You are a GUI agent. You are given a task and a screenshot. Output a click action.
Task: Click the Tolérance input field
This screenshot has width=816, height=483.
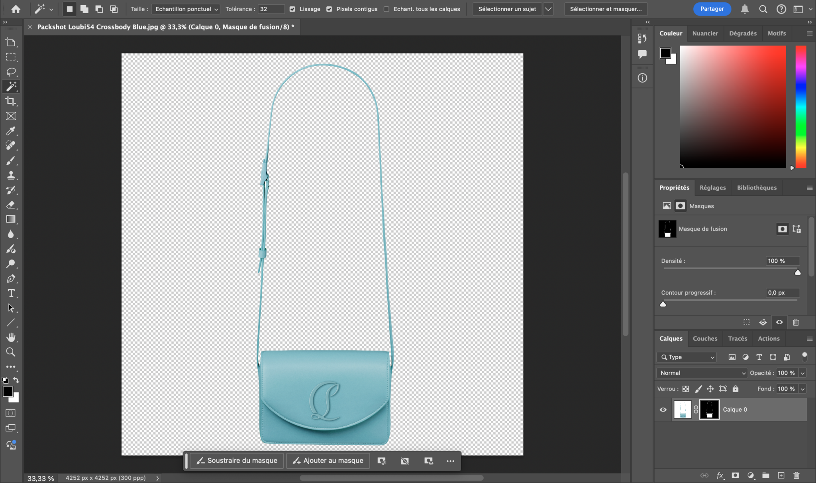pos(271,9)
